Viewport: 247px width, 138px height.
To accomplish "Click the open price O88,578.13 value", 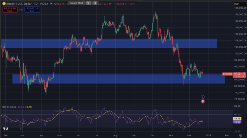I will point(61,4).
